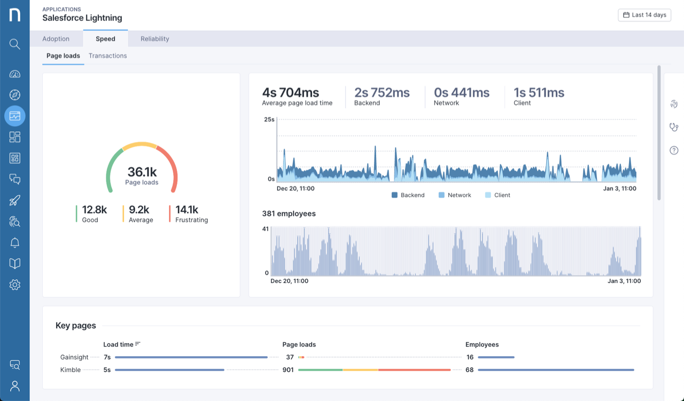
Task: Switch to the Reliability tab
Action: [x=154, y=39]
